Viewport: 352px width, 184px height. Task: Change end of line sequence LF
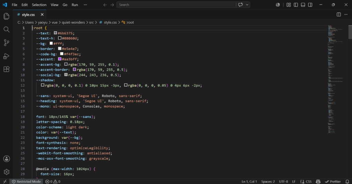point(294,182)
